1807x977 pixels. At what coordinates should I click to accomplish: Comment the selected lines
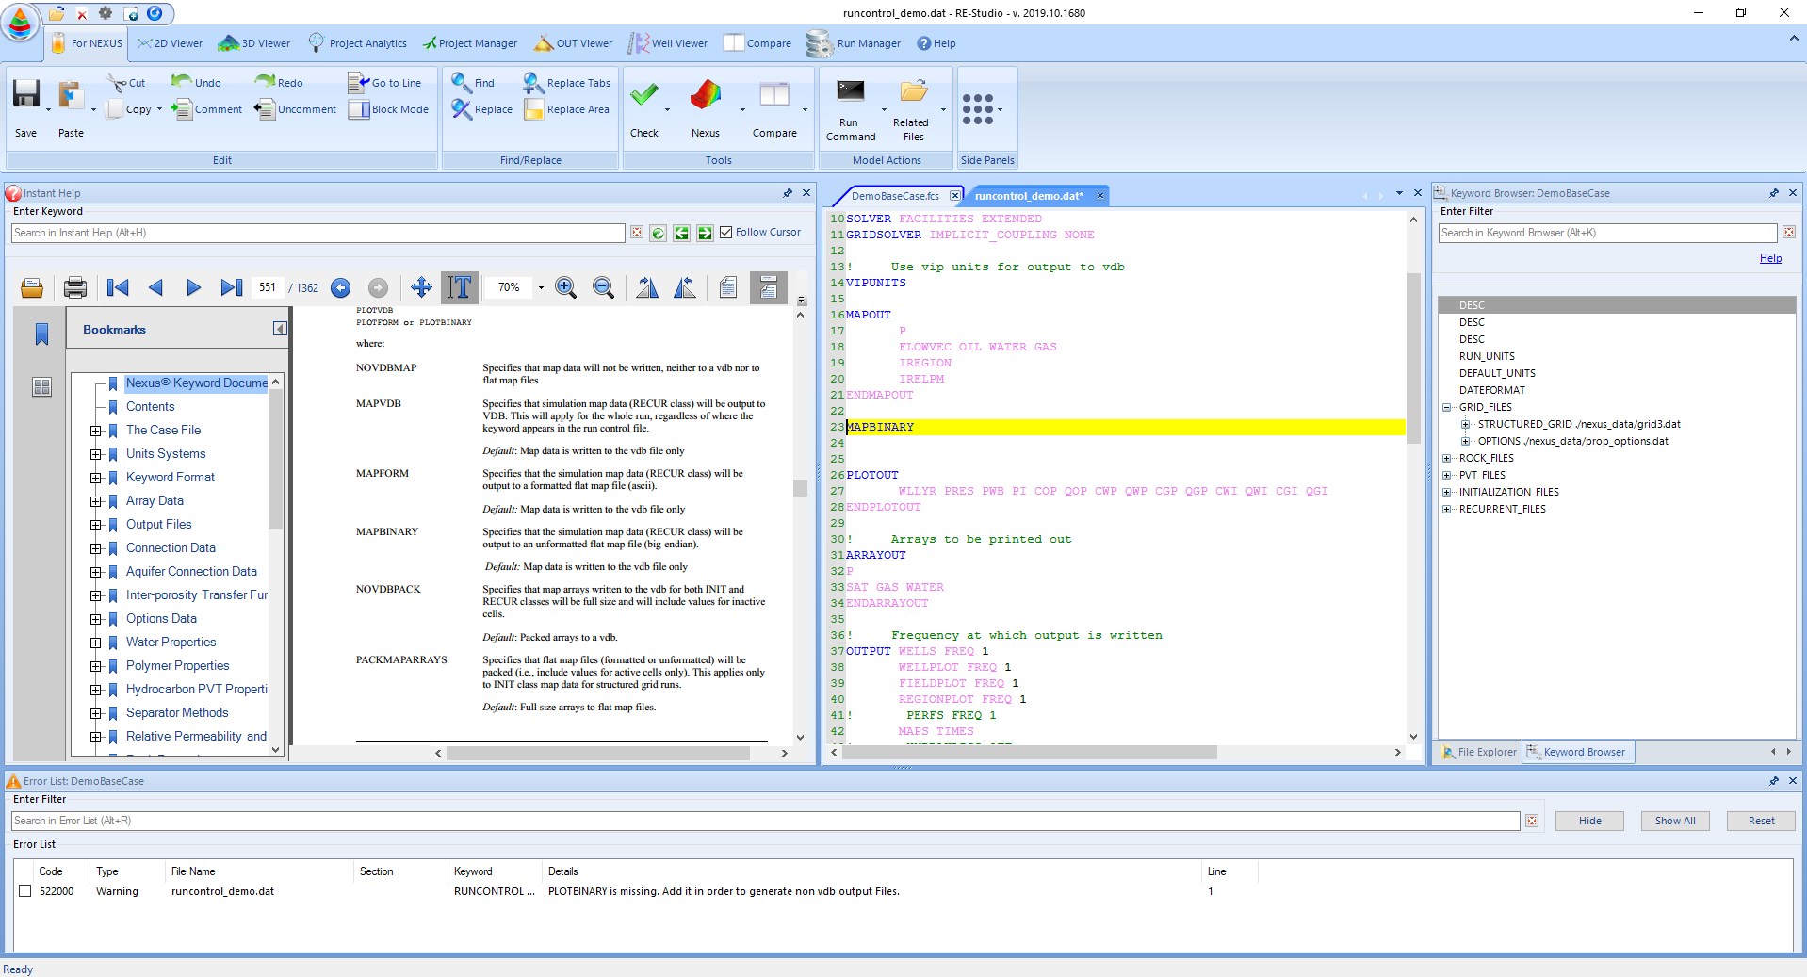pos(206,109)
